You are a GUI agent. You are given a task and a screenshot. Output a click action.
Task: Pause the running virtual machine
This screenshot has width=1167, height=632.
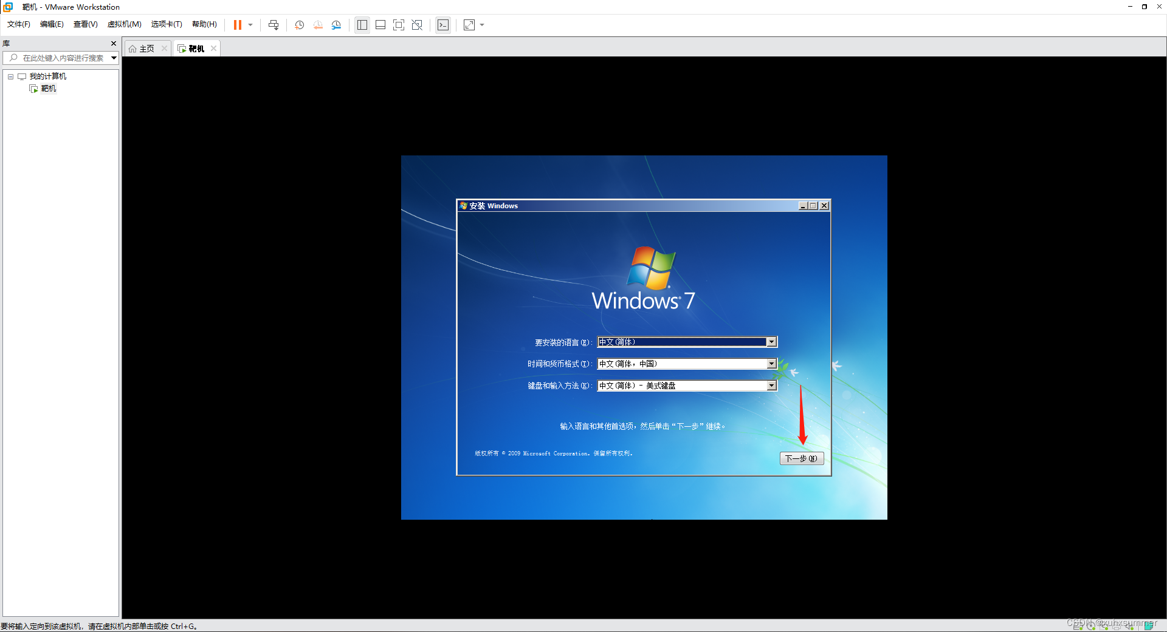tap(238, 25)
